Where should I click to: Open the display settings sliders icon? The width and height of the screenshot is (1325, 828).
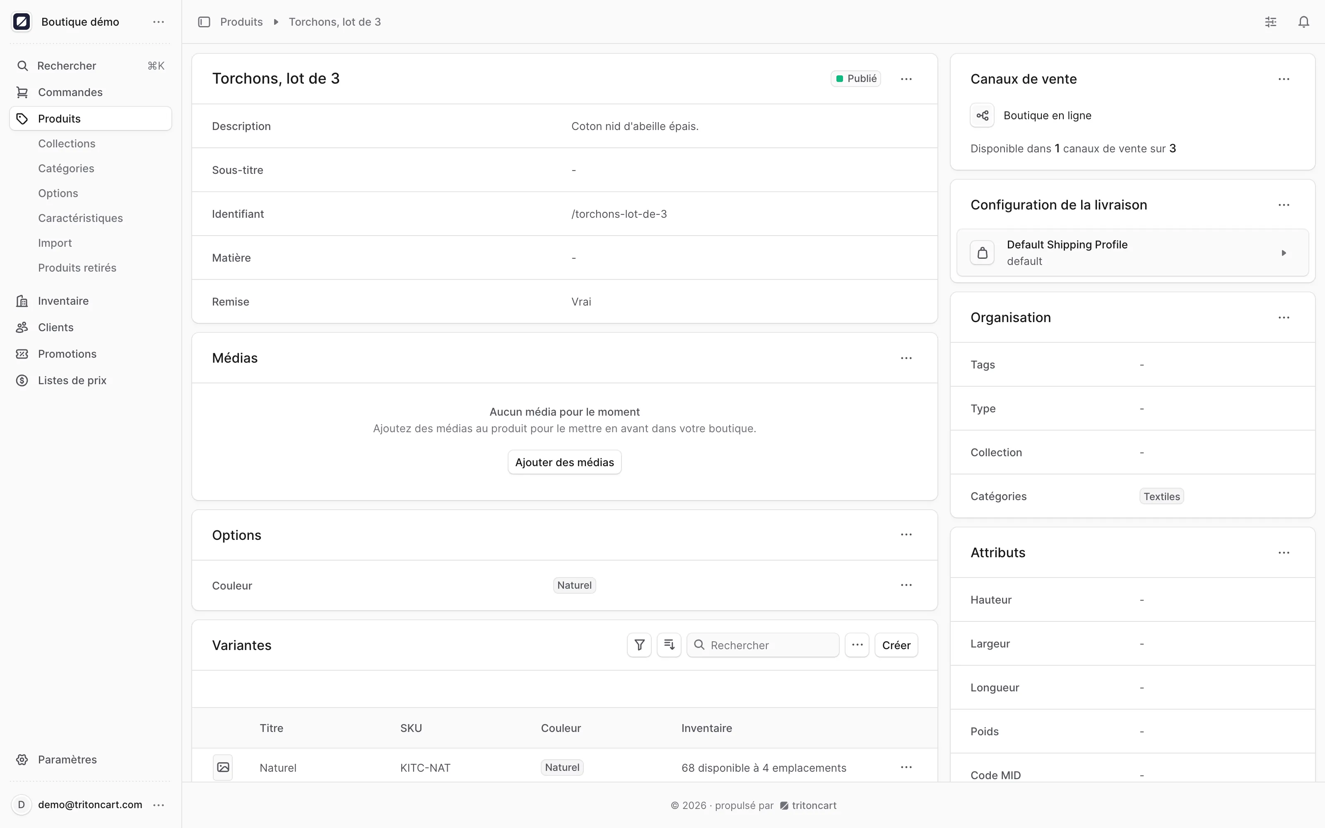click(1271, 22)
